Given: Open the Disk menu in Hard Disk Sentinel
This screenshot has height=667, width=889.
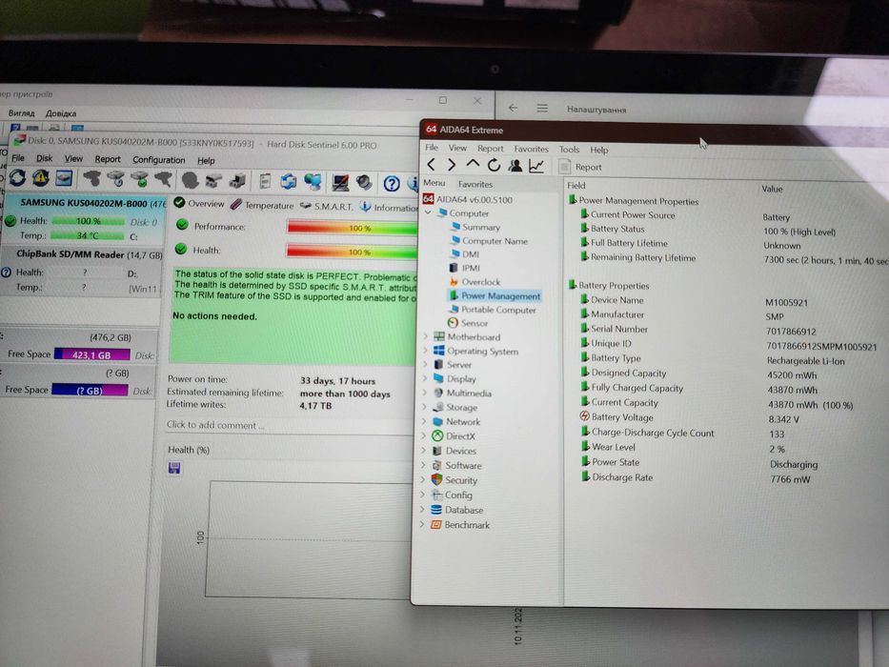Looking at the screenshot, I should coord(44,158).
